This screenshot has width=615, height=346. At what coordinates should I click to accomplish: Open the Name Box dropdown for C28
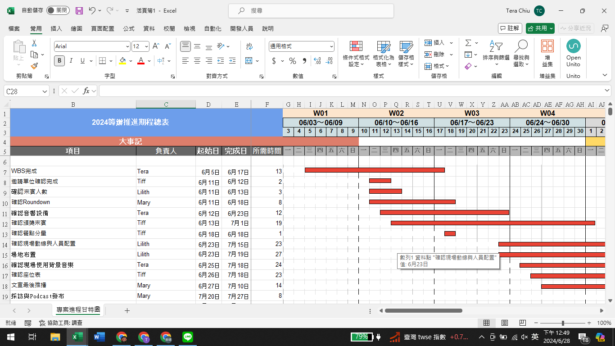coord(45,91)
